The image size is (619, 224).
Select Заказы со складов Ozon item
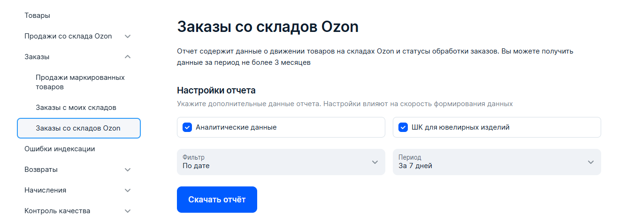pyautogui.click(x=78, y=128)
